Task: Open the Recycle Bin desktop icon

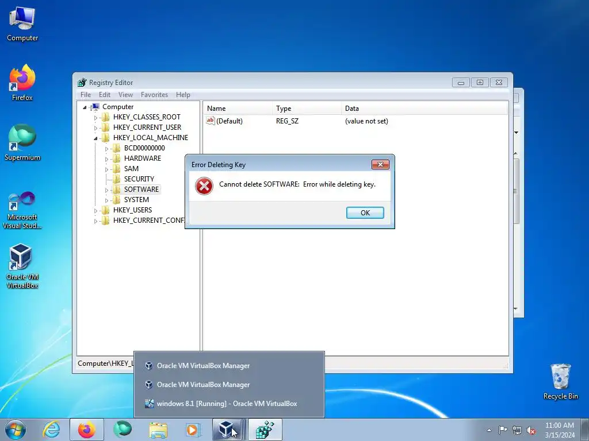Action: coord(560,381)
